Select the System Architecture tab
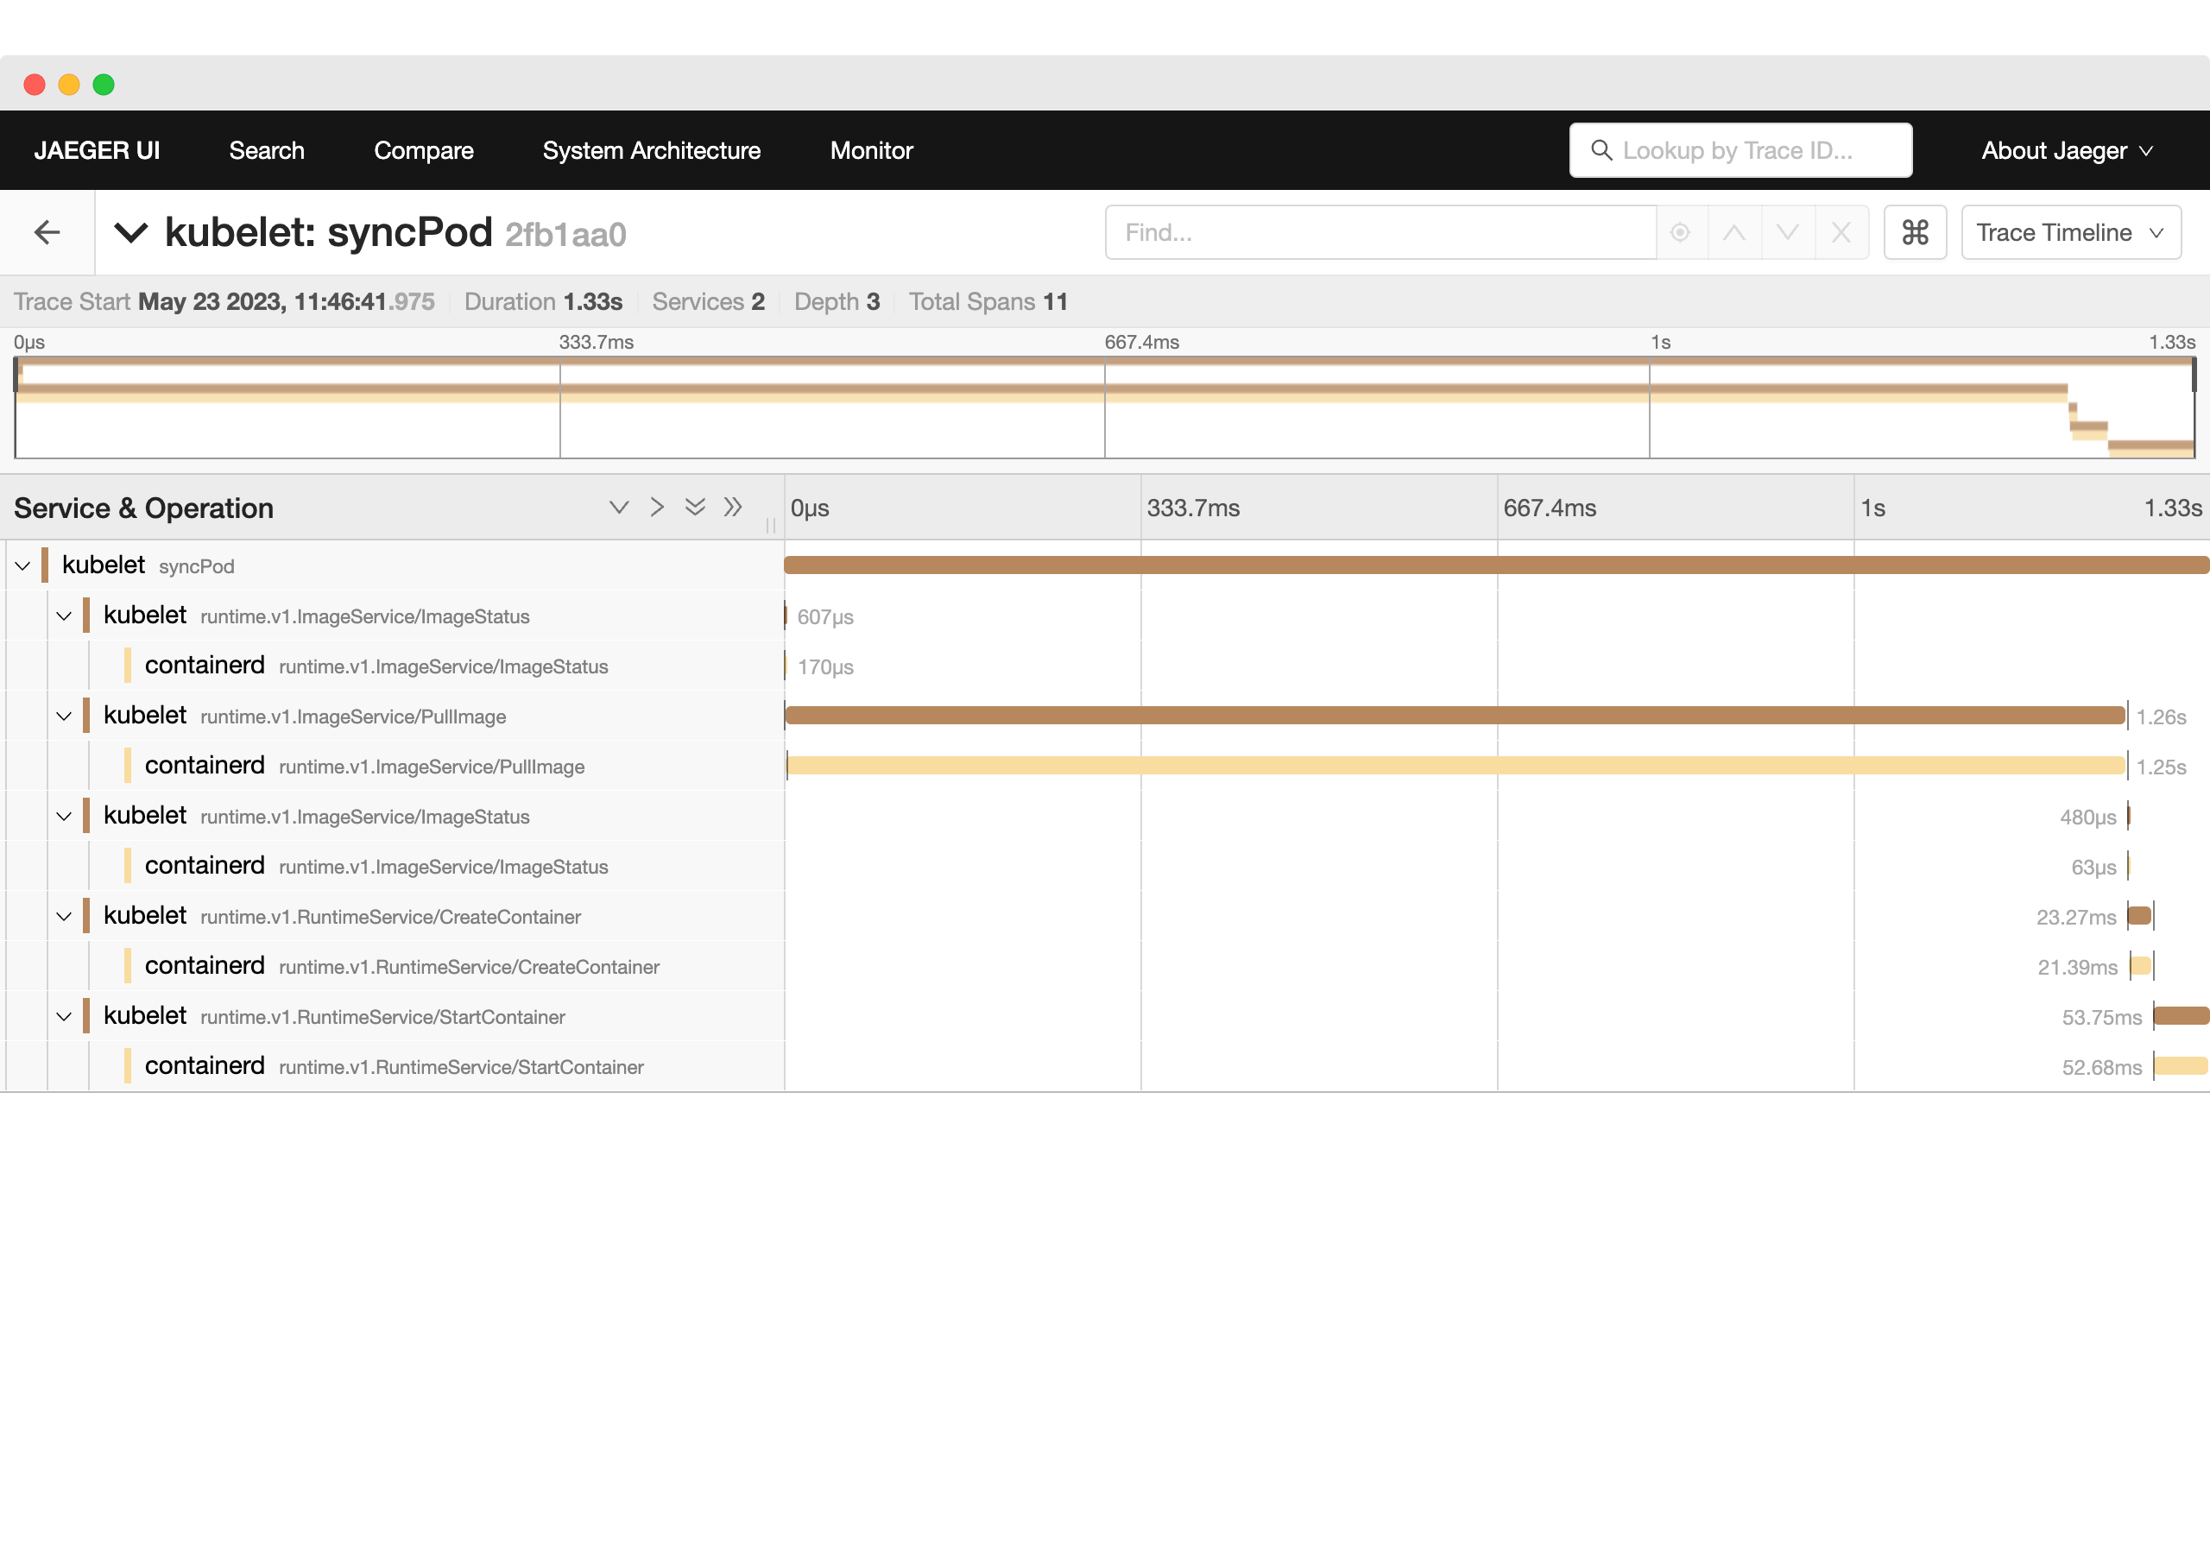Image resolution: width=2210 pixels, height=1547 pixels. coord(650,151)
